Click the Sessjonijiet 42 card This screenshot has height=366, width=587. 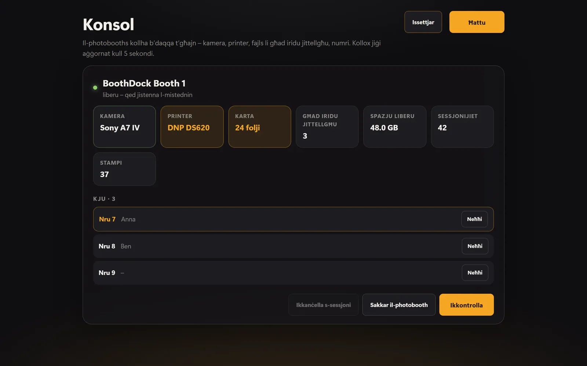click(x=462, y=127)
